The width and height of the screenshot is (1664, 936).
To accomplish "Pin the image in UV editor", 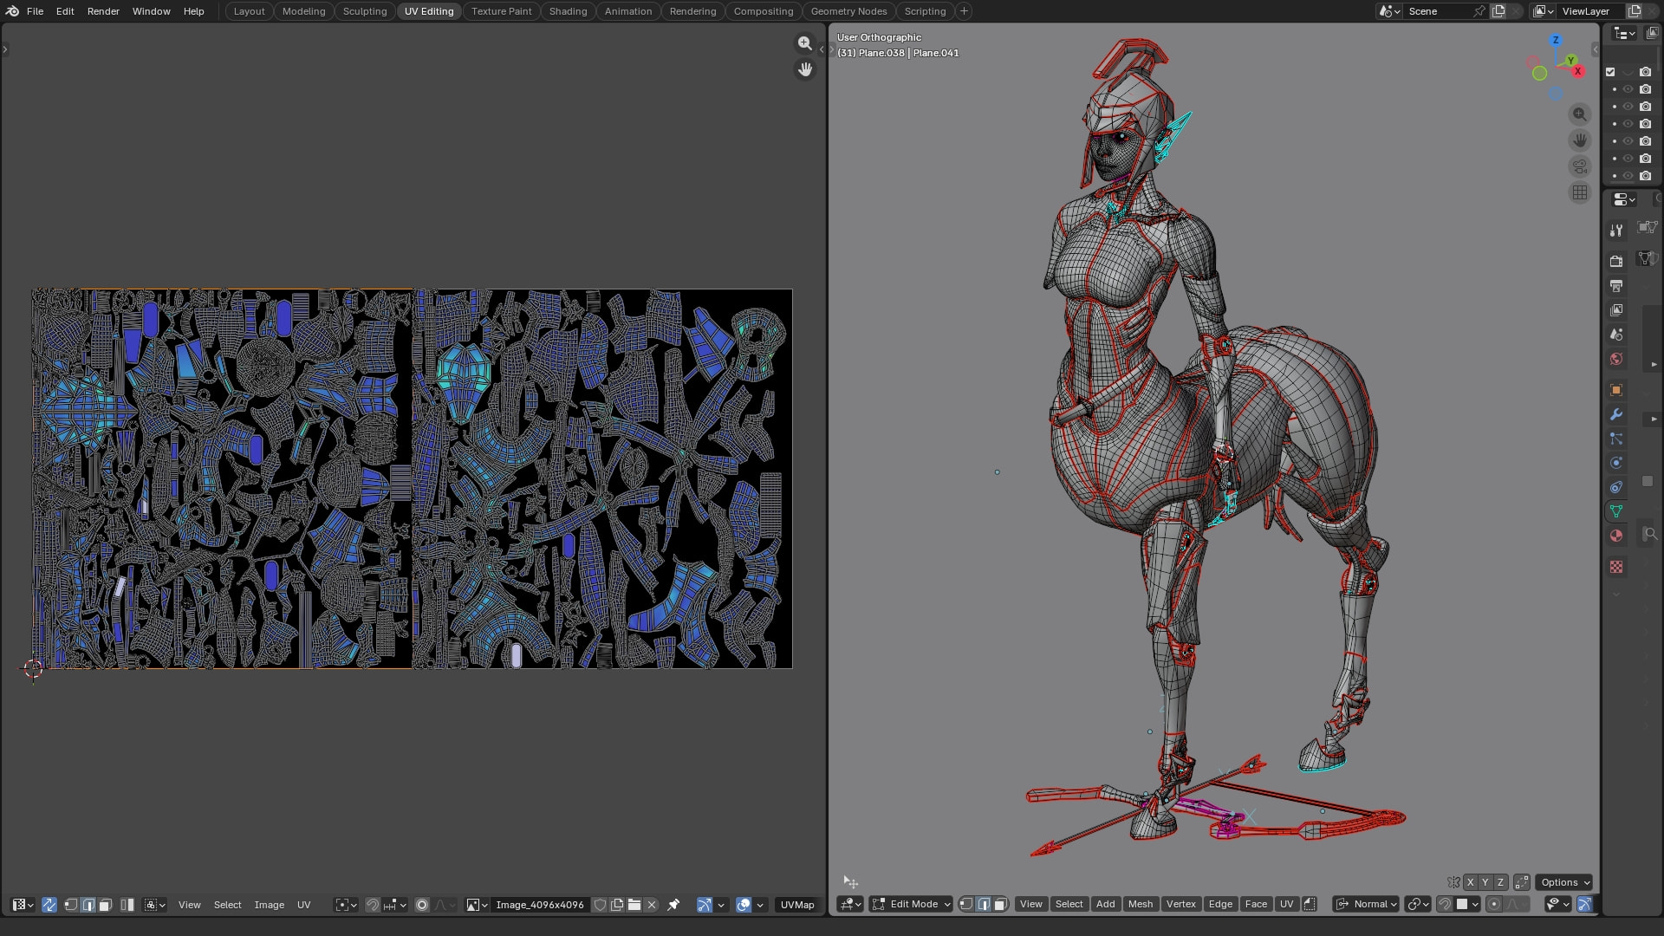I will (673, 905).
